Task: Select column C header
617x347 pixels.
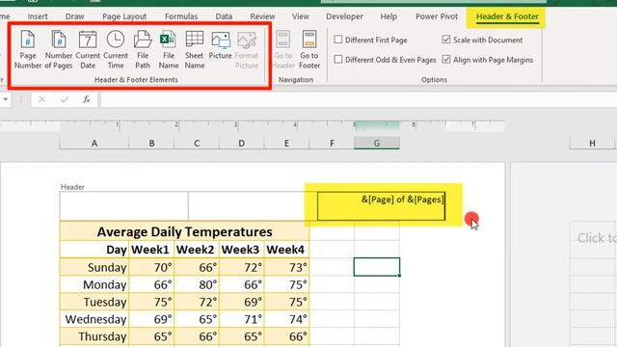Action: (x=197, y=144)
